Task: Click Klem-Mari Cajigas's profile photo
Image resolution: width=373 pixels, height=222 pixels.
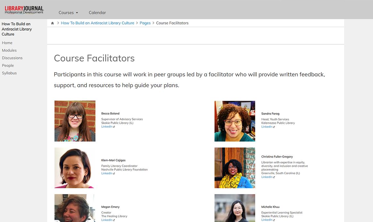Action: [75, 167]
